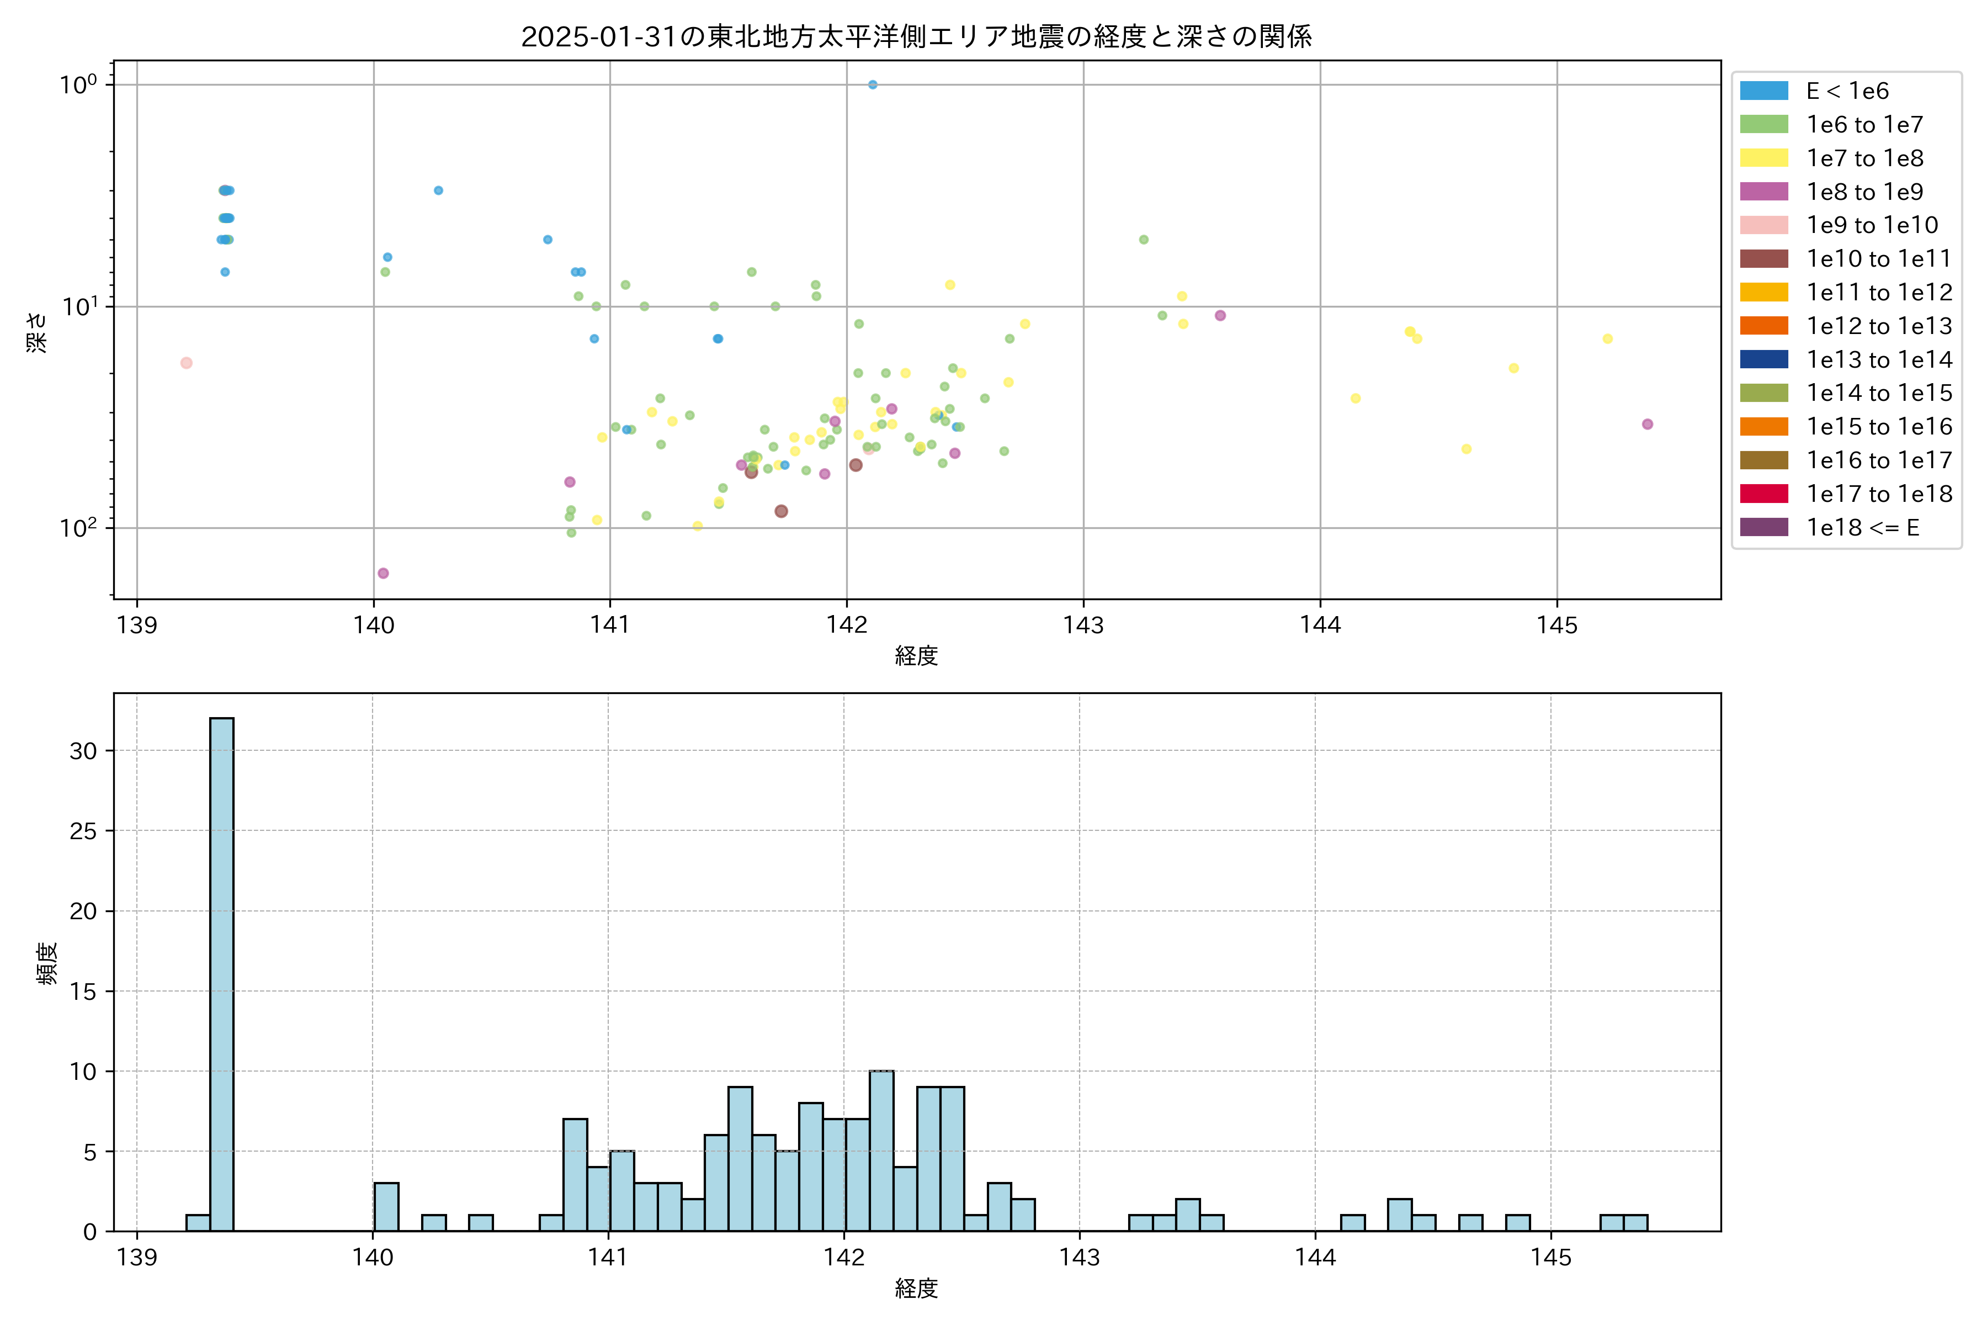
Task: Click the '頻度' y-axis label on histogram
Action: (47, 962)
